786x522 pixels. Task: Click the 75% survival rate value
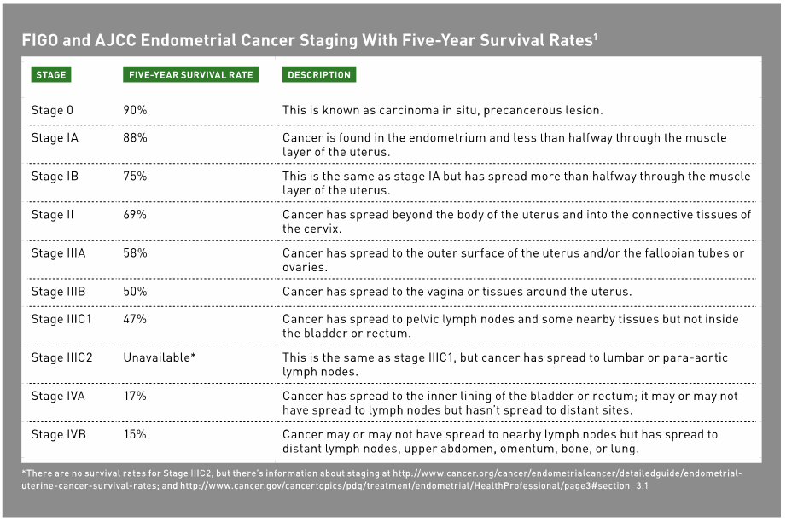tap(135, 177)
